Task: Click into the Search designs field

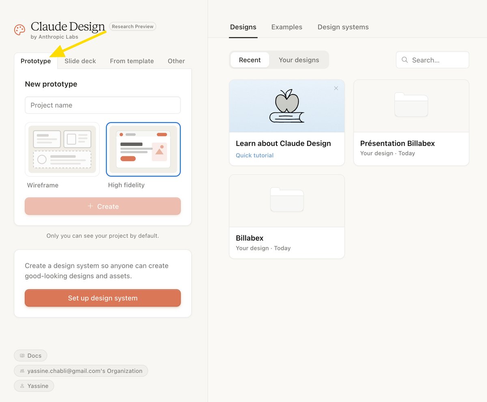Action: (x=432, y=60)
